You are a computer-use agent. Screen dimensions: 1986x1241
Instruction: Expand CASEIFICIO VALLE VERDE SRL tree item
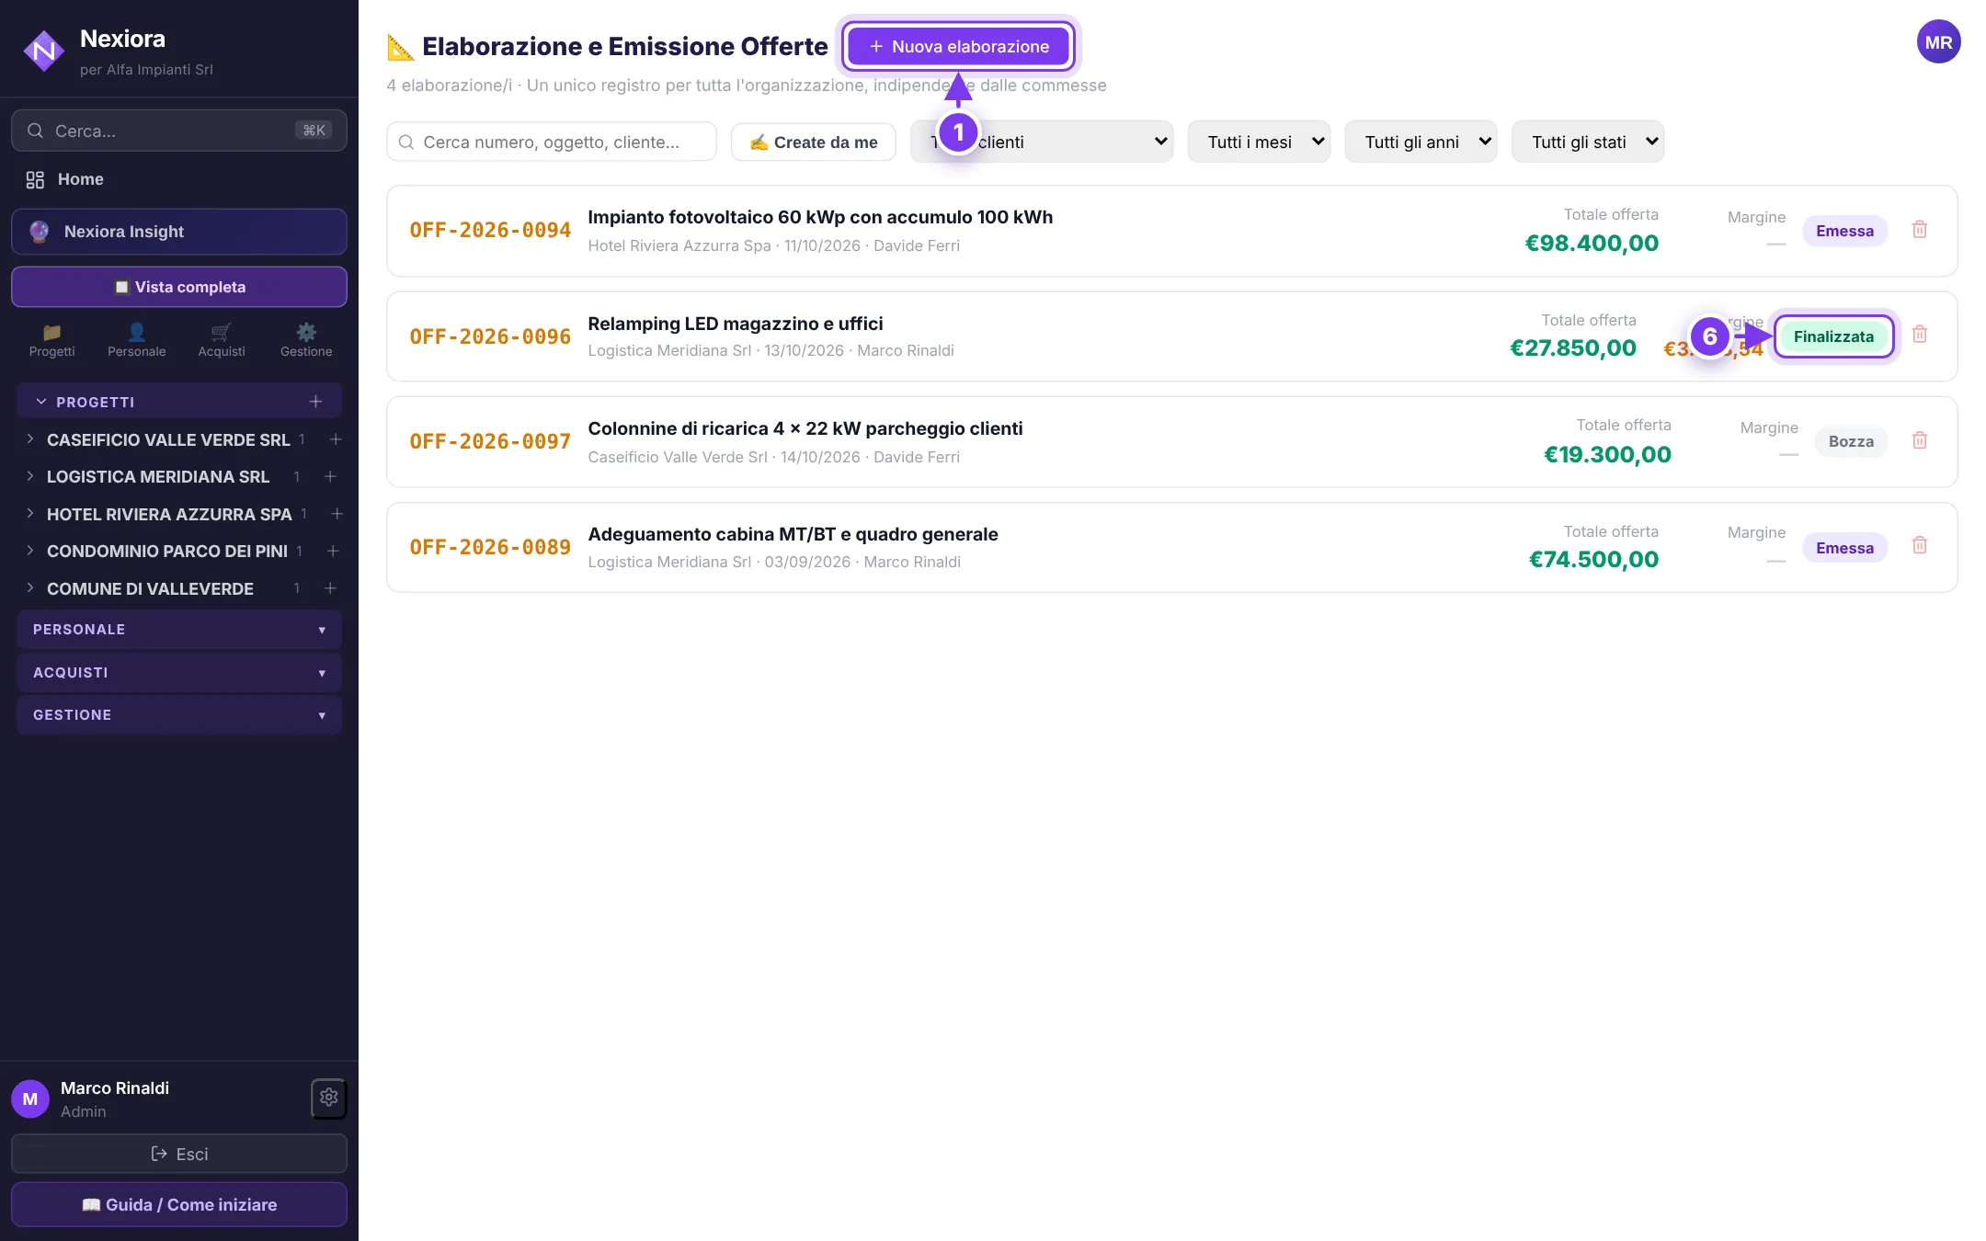coord(30,439)
